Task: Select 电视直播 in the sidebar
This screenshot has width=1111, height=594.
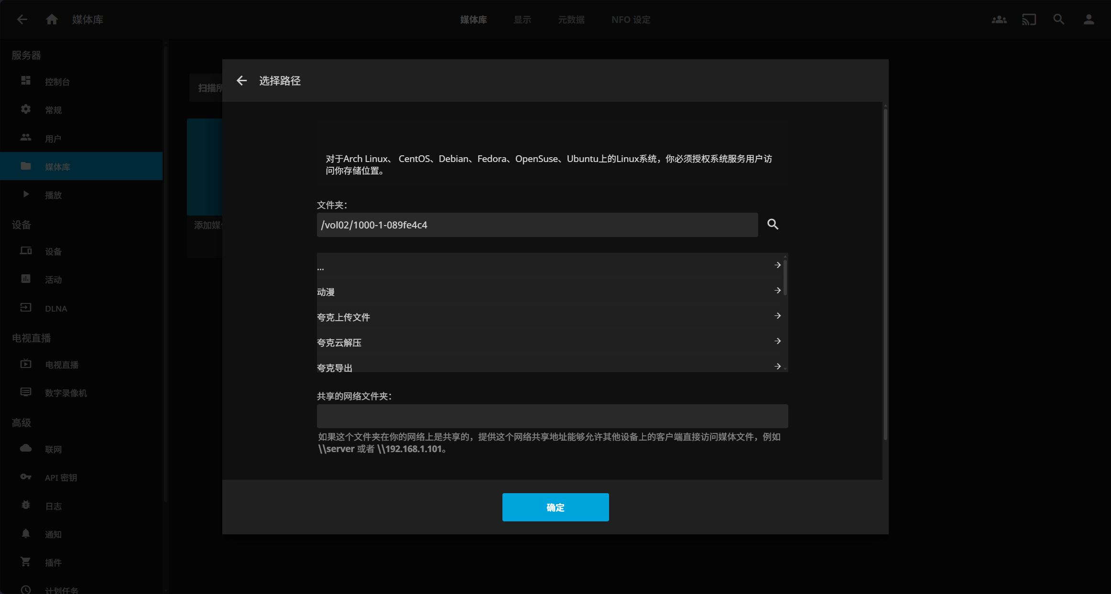Action: pyautogui.click(x=63, y=364)
